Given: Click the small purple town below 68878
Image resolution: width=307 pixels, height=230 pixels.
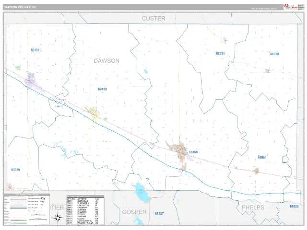Looking at the screenshot, I should click(x=267, y=71).
